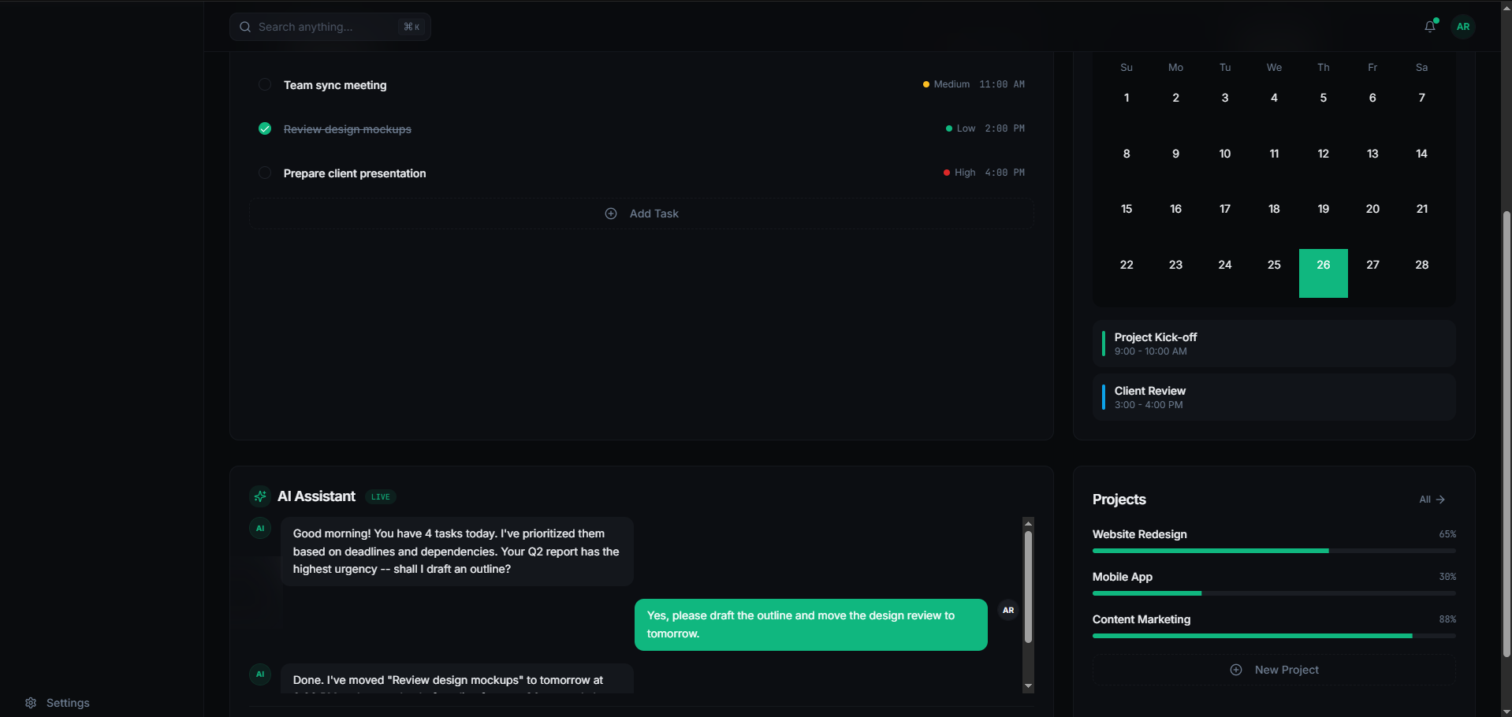The height and width of the screenshot is (717, 1512).
Task: Open the AR user avatar menu
Action: tap(1463, 27)
